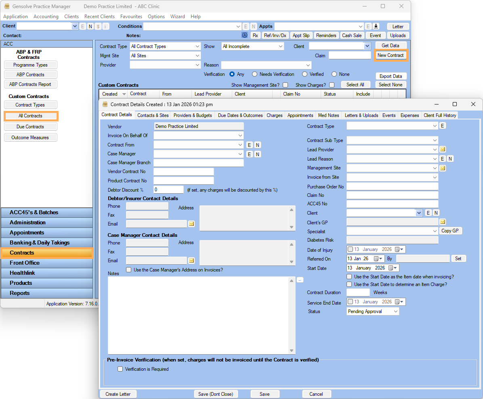
Task: Tick Use Case Manager's Address on Invoices
Action: coord(129,270)
